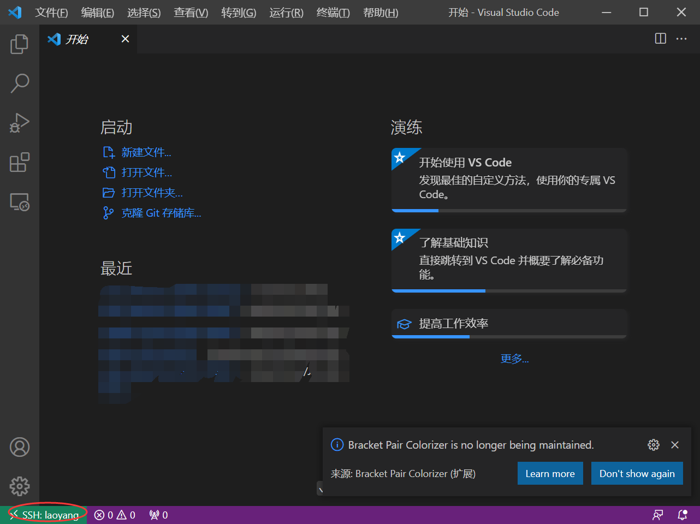The image size is (700, 524).
Task: Open the notification settings gear icon
Action: pyautogui.click(x=654, y=445)
